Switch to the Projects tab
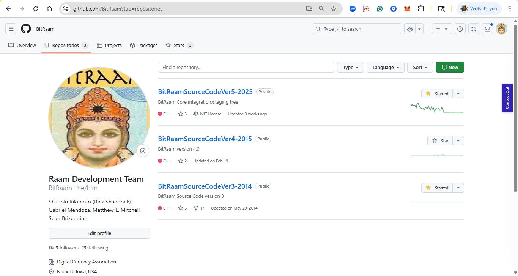The image size is (518, 276). point(109,45)
